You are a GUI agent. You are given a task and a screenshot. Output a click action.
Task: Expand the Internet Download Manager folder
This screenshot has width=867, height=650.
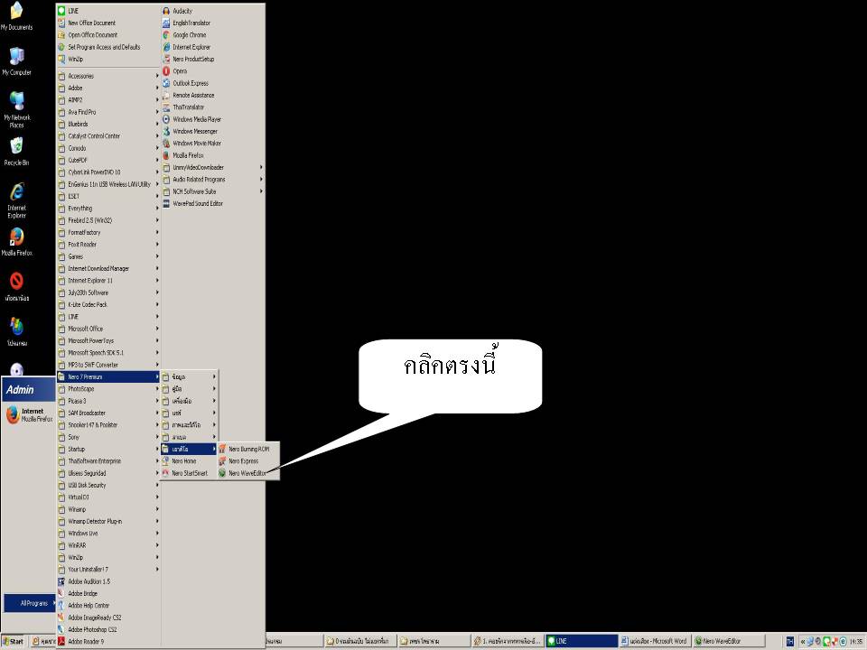(x=108, y=269)
